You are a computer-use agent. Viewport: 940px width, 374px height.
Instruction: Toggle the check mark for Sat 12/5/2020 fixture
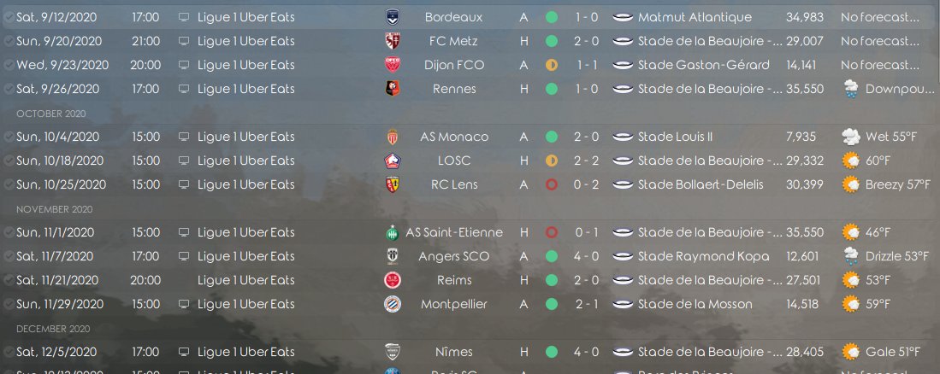[x=9, y=353]
